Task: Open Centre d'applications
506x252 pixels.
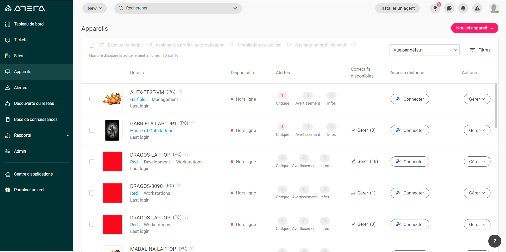Action: (x=37, y=174)
